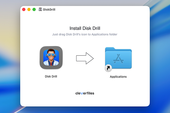
Task: Click the "Disk Drill" icon label
Action: click(51, 76)
